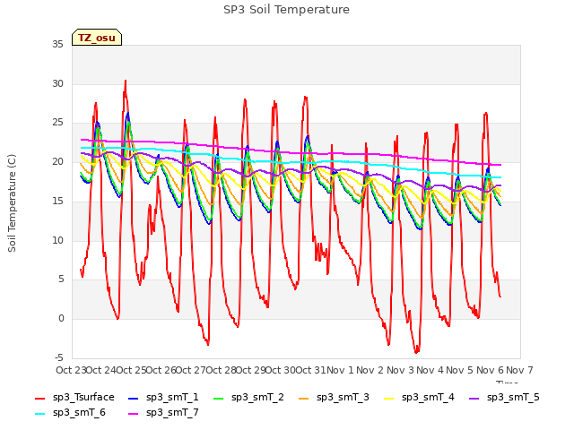Click the 30 y-axis tick label

pos(57,83)
